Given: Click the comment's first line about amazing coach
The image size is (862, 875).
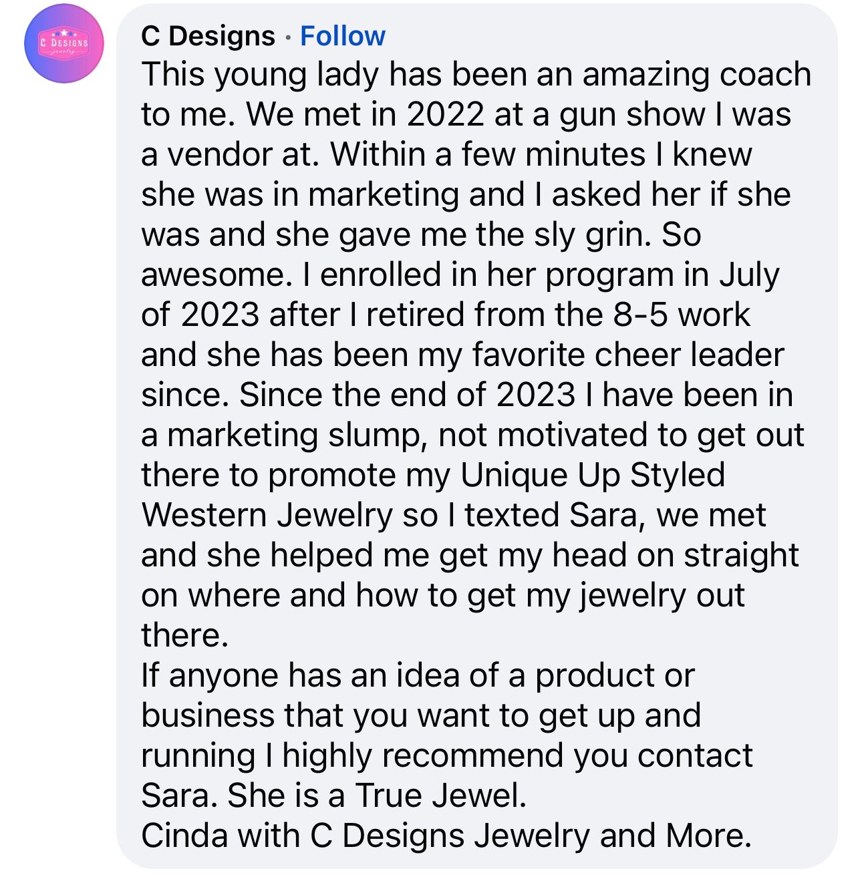Looking at the screenshot, I should point(476,74).
